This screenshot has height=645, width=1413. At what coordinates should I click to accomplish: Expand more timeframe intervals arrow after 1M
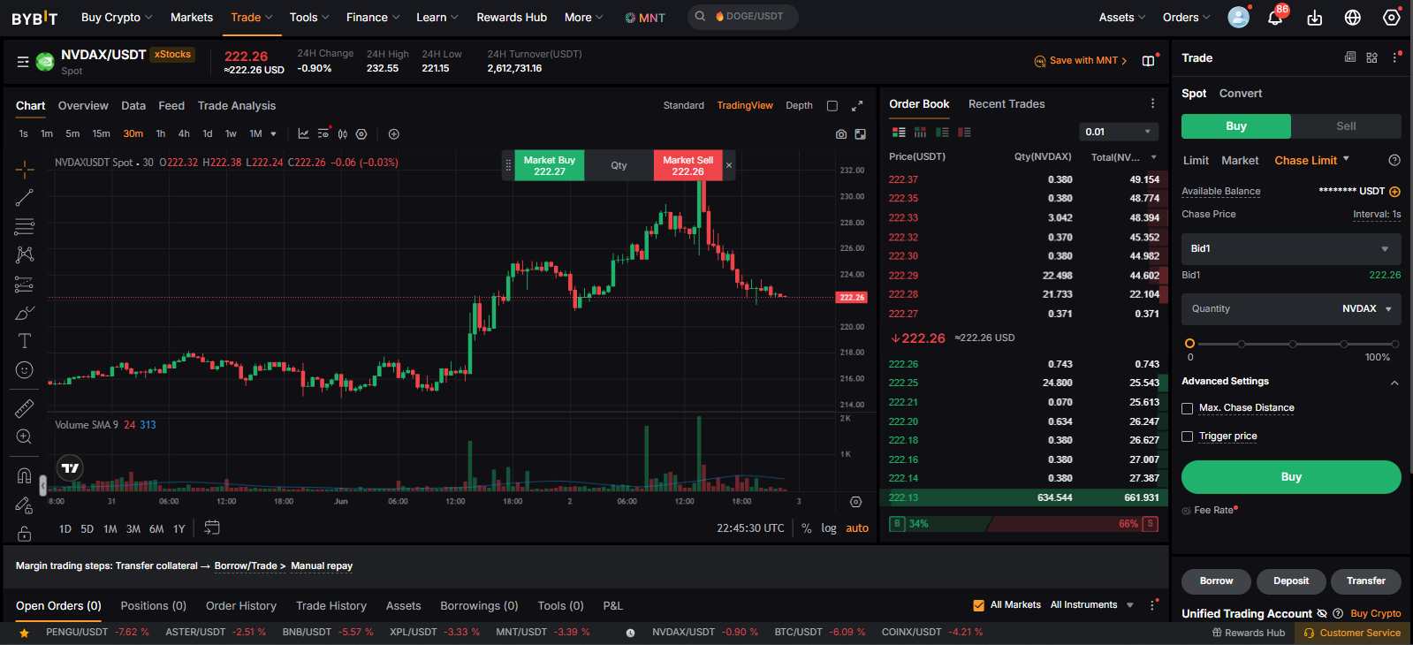pos(274,134)
